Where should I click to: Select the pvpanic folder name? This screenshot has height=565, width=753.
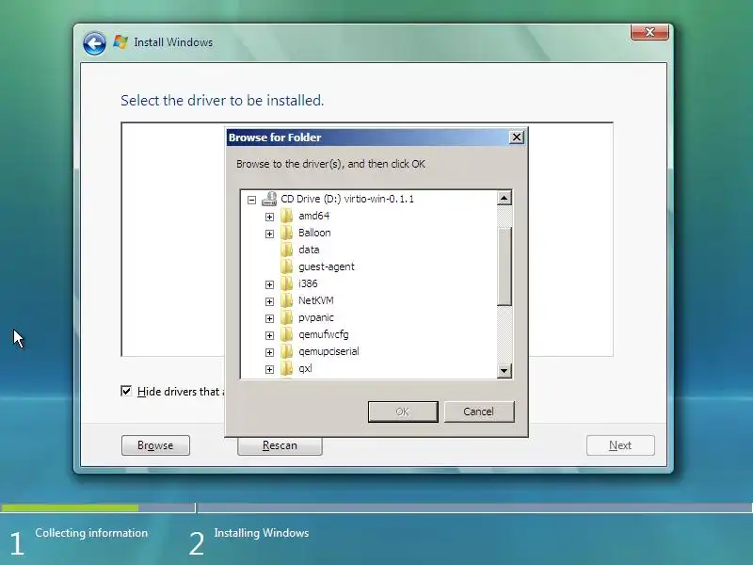tap(316, 317)
